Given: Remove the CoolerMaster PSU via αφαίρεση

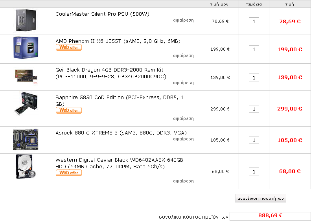Looking at the screenshot, I should click(183, 20).
